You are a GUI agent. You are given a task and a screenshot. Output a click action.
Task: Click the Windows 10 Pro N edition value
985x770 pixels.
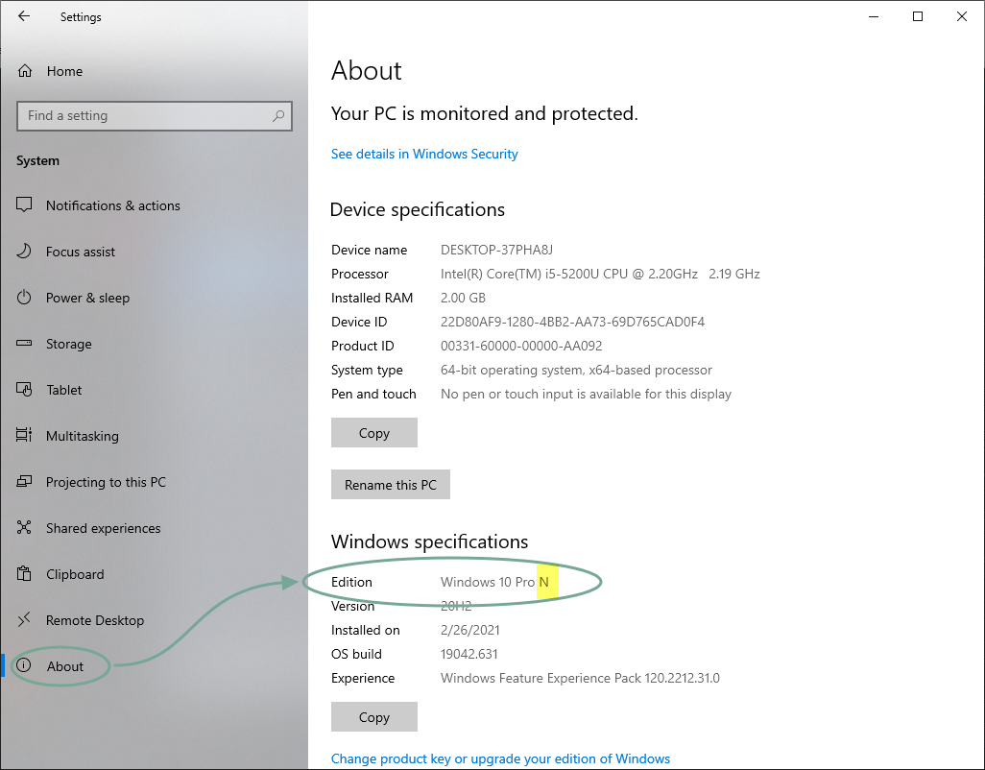(x=495, y=582)
